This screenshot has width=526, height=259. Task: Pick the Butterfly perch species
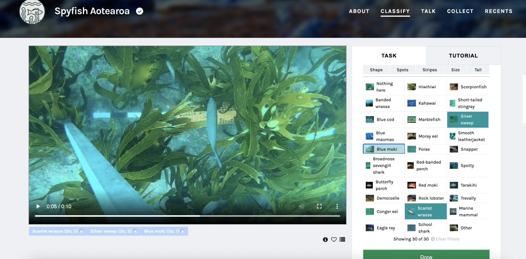click(384, 185)
